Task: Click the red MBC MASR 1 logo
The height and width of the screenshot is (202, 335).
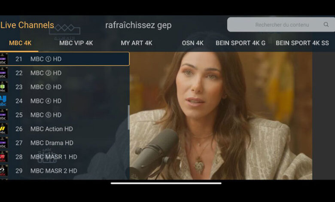Action: point(3,157)
